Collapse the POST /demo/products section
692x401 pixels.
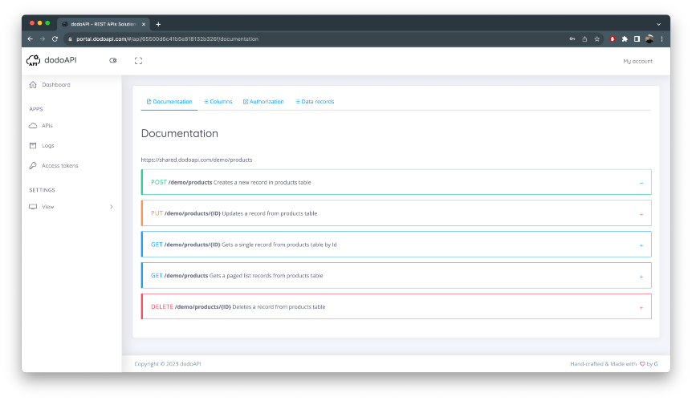point(641,183)
